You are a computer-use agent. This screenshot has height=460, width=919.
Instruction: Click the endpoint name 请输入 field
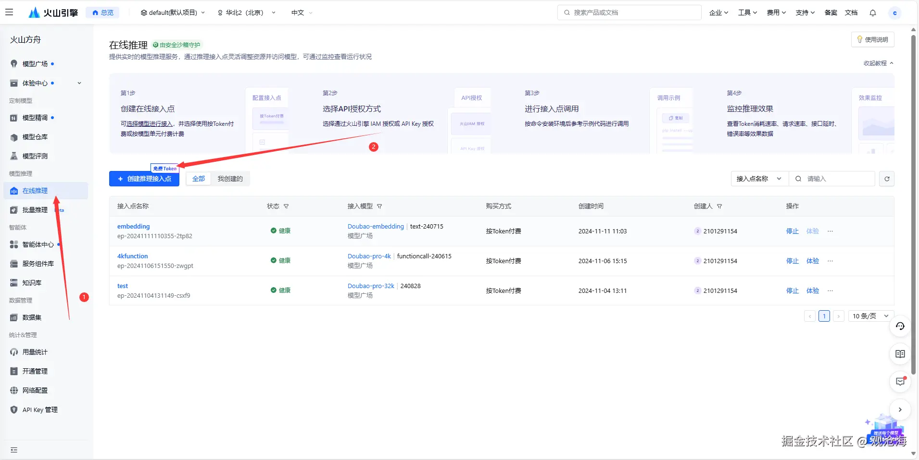(832, 179)
